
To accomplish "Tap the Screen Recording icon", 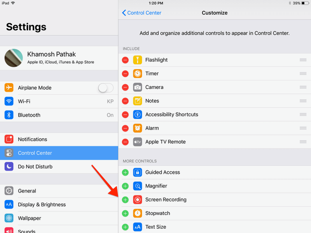I will click(138, 200).
